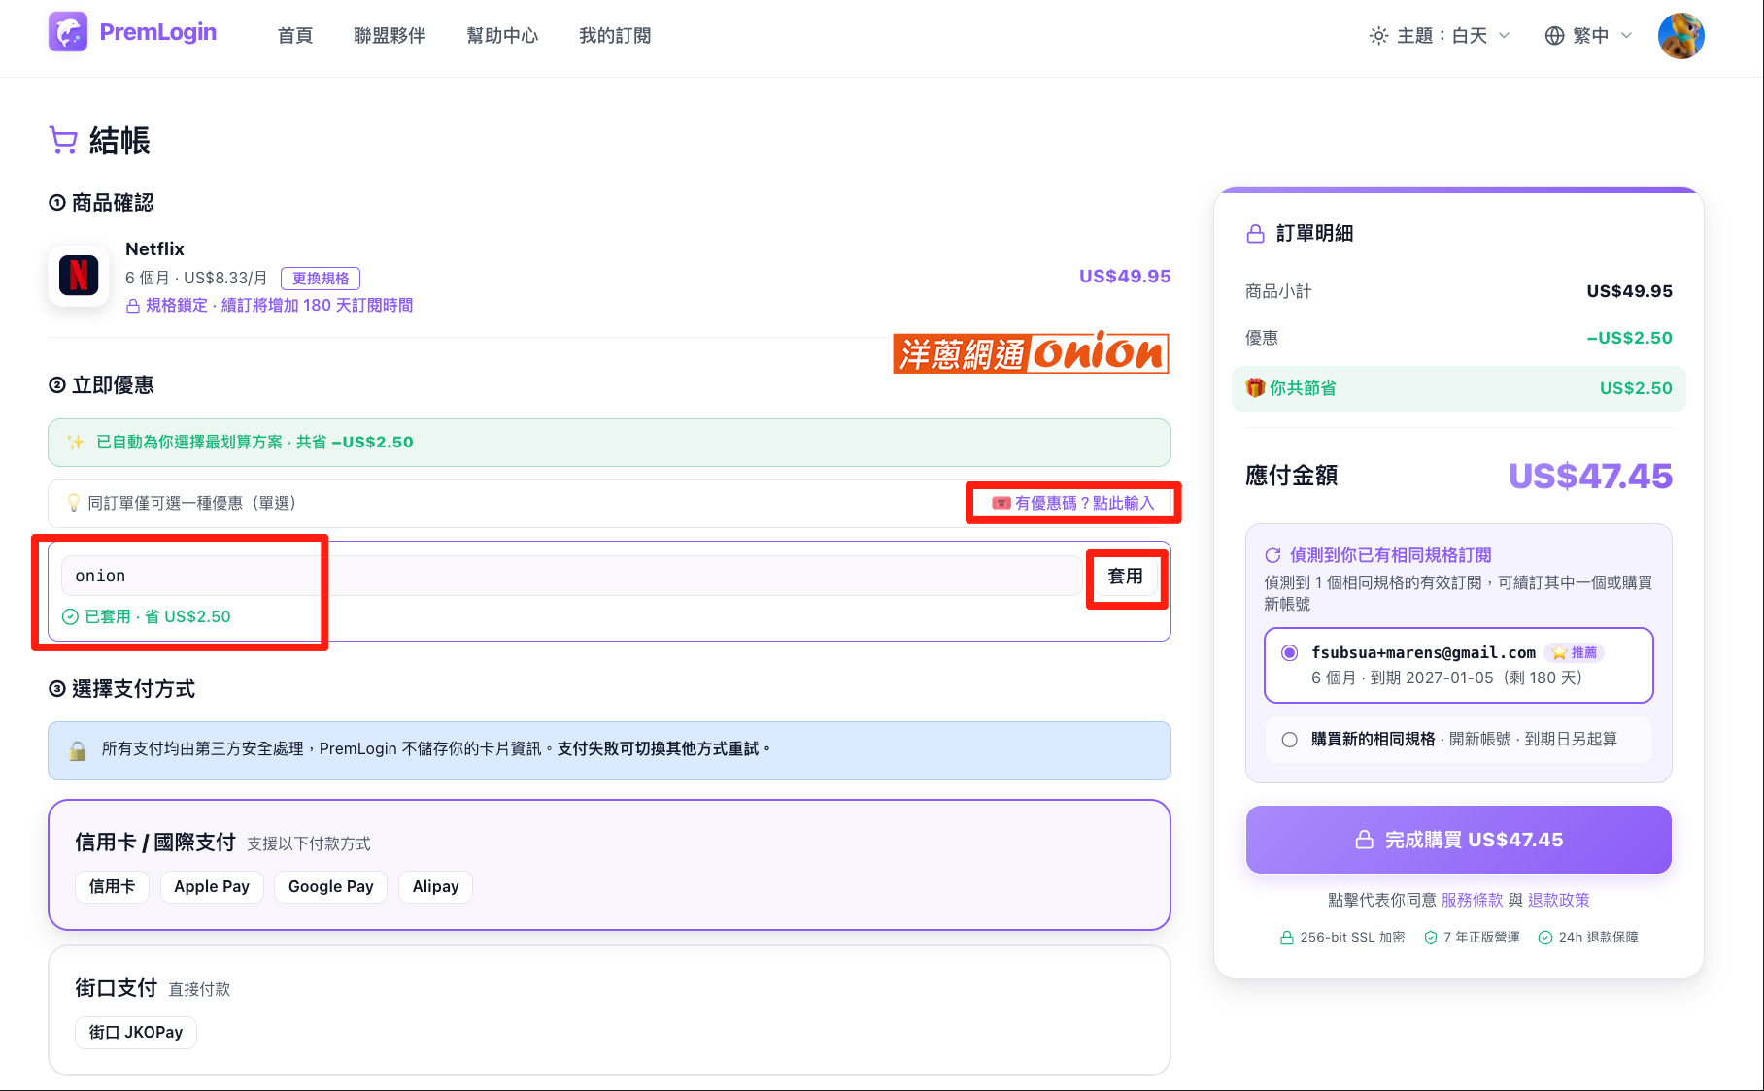Open the 退款政策 link
Image resolution: width=1764 pixels, height=1091 pixels.
pyautogui.click(x=1558, y=900)
